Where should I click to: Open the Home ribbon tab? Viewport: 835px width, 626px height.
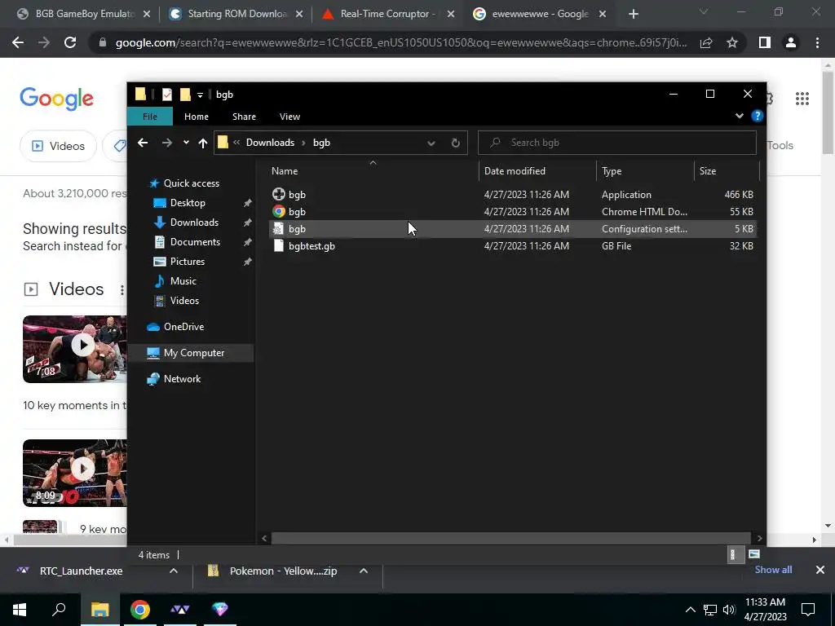[197, 117]
